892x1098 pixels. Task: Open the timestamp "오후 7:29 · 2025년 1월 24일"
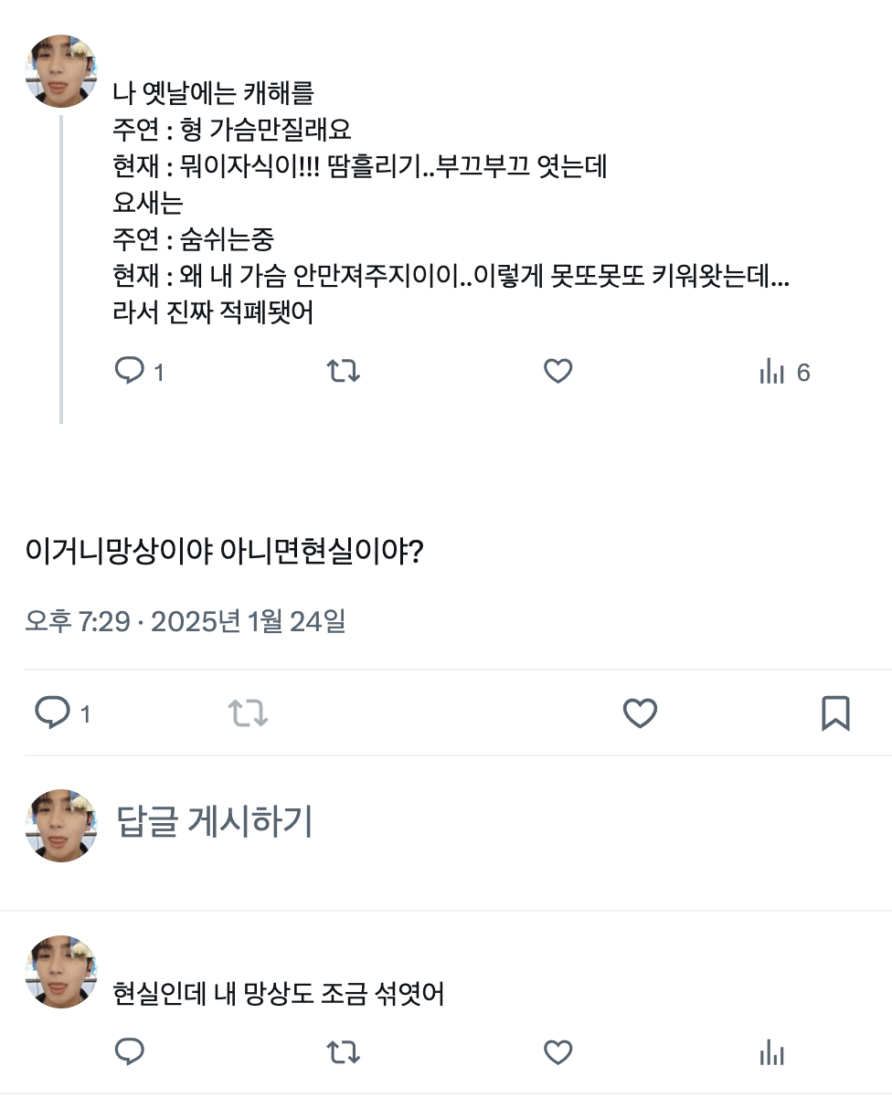point(186,622)
